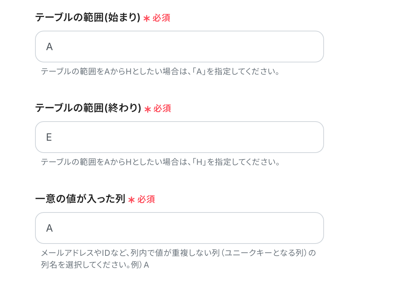Click the 例) A example text

click(x=140, y=265)
